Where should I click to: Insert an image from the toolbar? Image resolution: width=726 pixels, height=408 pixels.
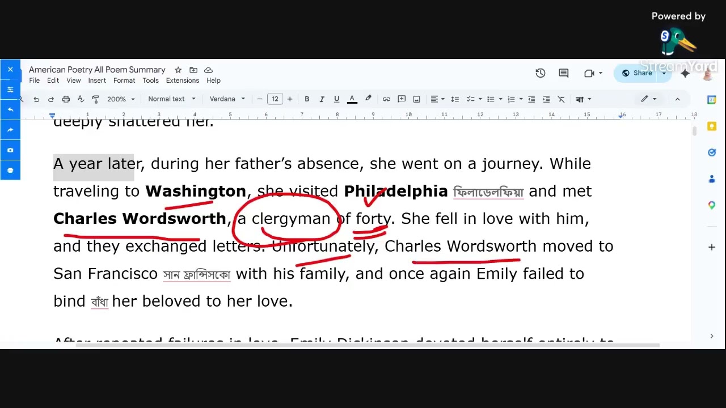point(416,99)
